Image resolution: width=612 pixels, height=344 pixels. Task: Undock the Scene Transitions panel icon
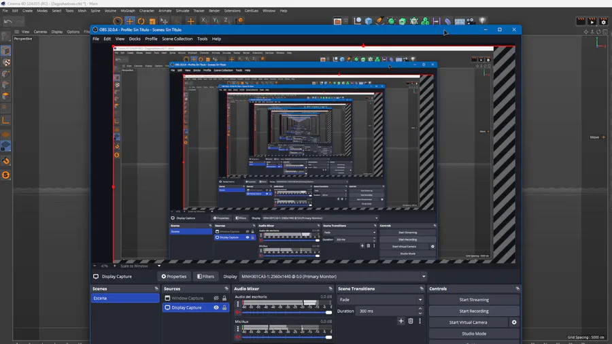[x=422, y=289]
